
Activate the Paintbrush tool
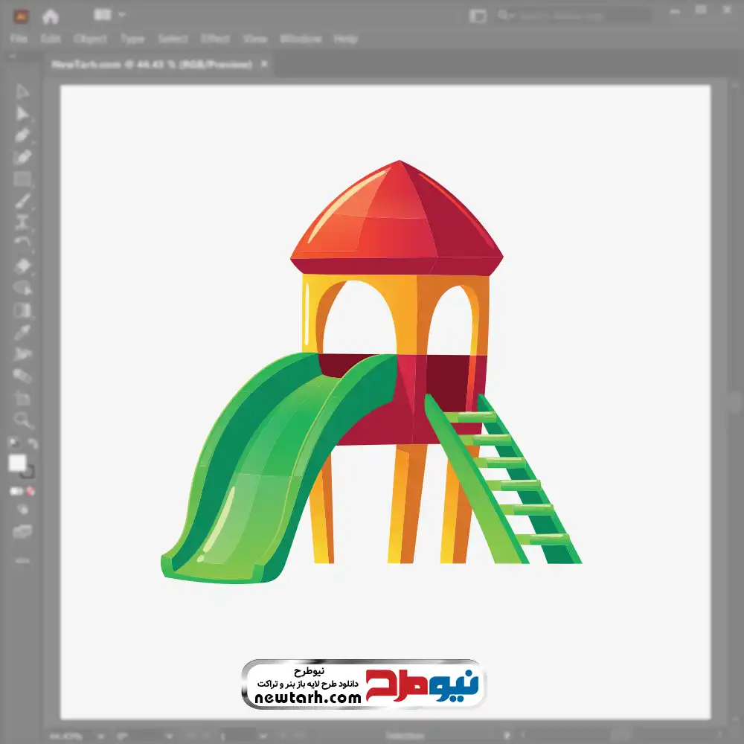[22, 201]
